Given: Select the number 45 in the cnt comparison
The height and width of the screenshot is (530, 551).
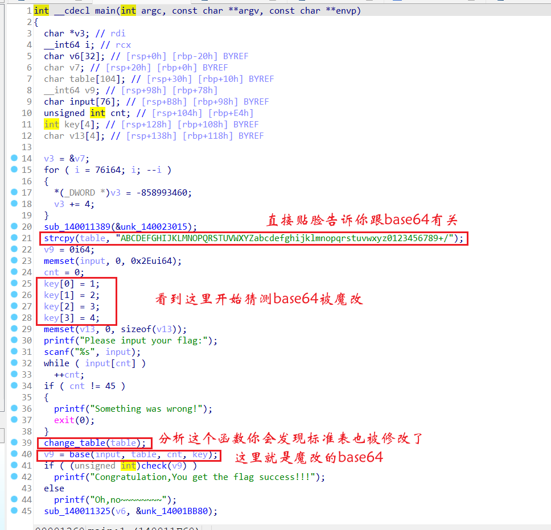Looking at the screenshot, I should click(x=110, y=386).
